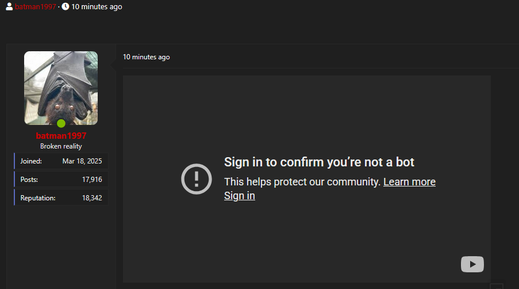Click the 18,342 reputation value
This screenshot has height=289, width=519.
tap(92, 198)
